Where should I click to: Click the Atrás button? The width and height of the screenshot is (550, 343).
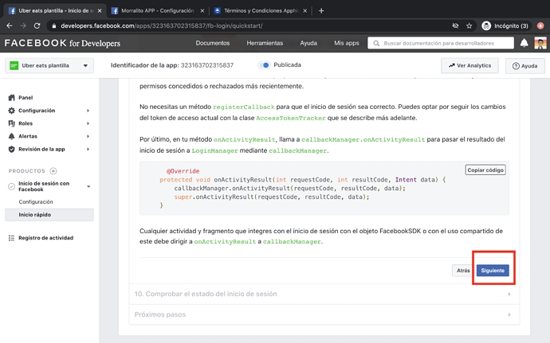click(462, 271)
